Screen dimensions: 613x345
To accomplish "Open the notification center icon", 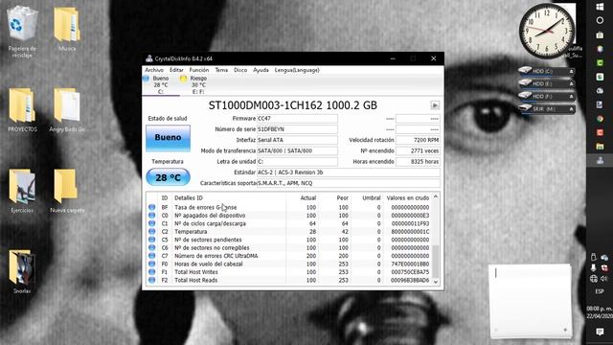I will (600, 332).
